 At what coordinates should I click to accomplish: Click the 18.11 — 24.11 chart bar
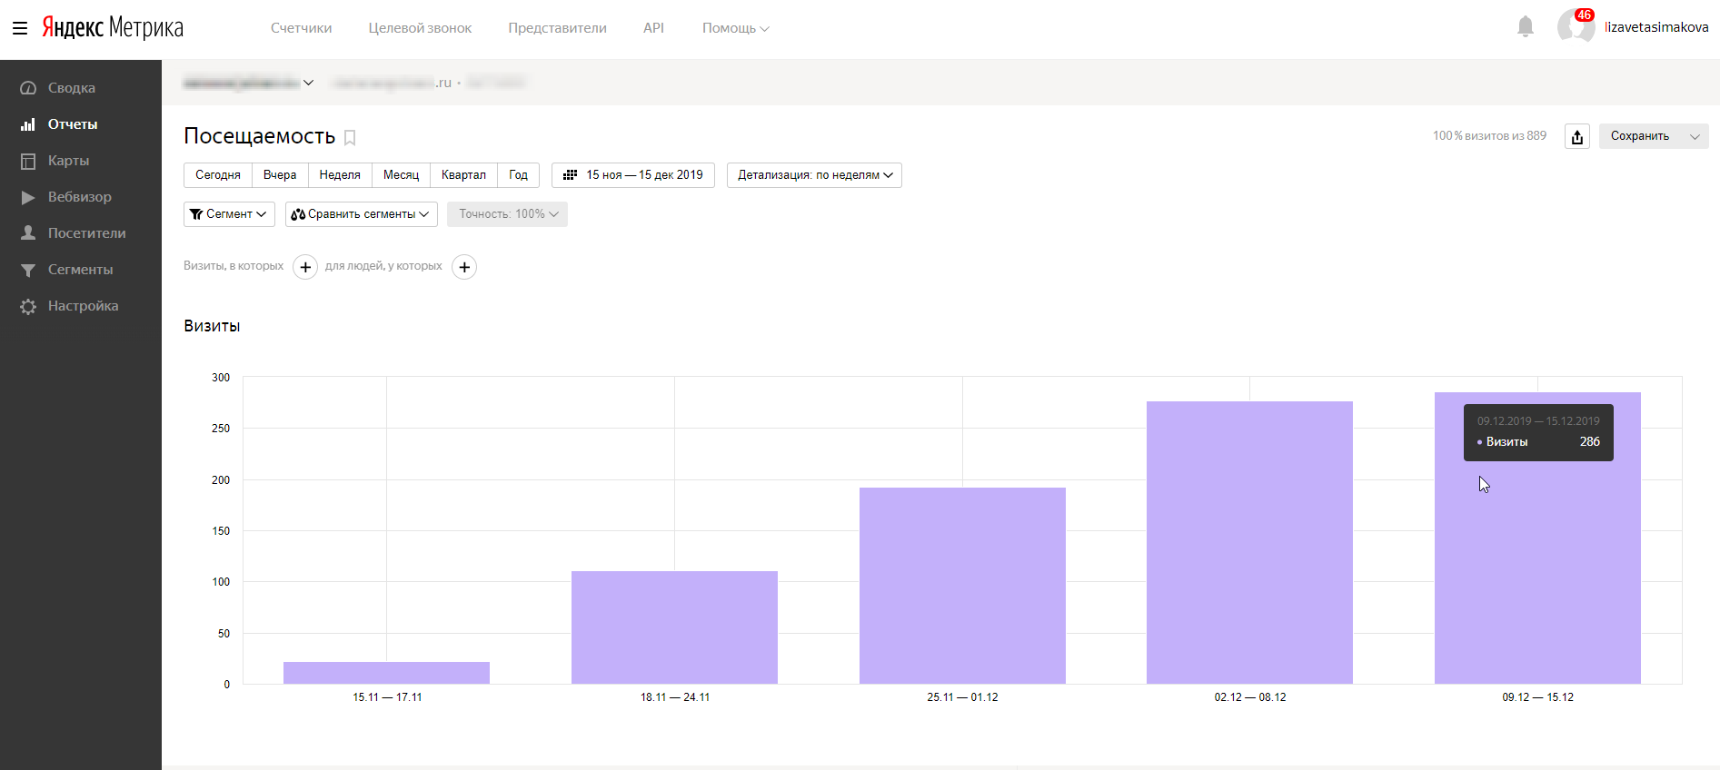[674, 627]
